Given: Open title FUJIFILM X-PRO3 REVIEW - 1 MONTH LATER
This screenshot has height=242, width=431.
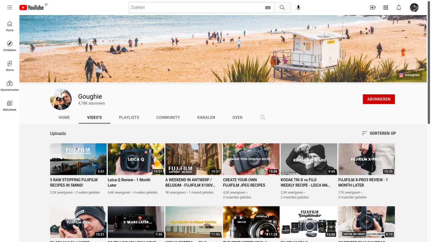Looking at the screenshot, I should pyautogui.click(x=363, y=183).
